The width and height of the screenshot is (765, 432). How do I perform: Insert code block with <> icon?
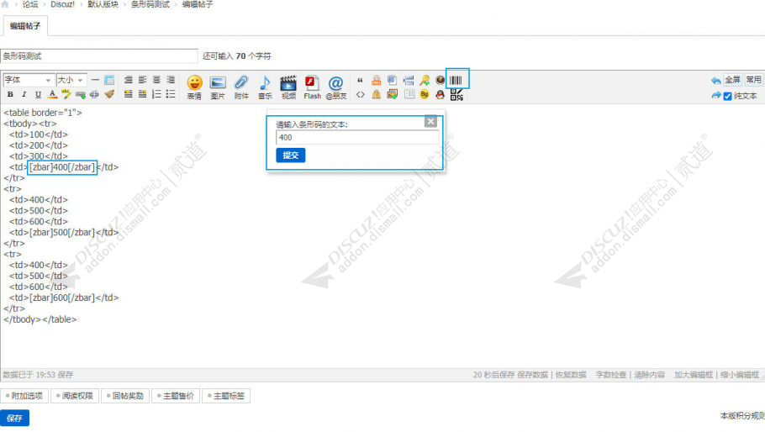point(360,95)
